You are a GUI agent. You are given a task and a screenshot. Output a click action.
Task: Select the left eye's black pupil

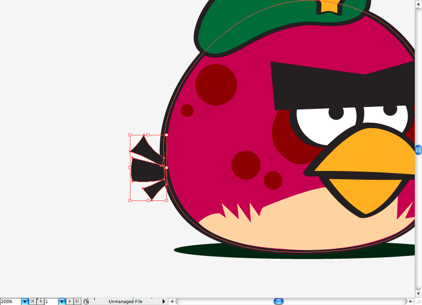(336, 113)
